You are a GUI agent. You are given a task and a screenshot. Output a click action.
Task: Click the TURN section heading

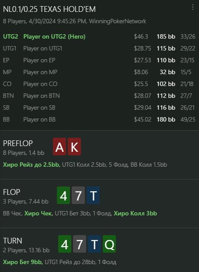click(x=13, y=241)
